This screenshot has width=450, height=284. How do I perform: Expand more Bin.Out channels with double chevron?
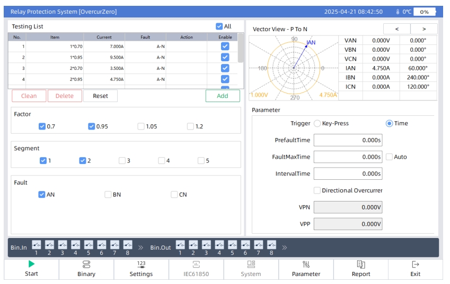click(285, 247)
